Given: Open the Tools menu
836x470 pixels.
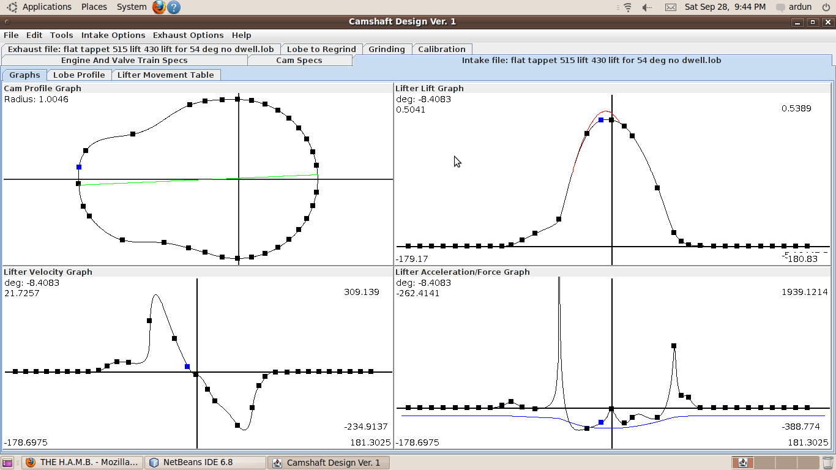Looking at the screenshot, I should (61, 35).
